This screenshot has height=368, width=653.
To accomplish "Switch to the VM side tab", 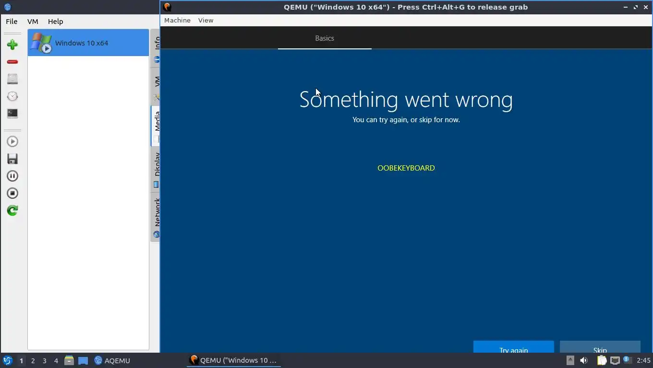I will (x=156, y=86).
